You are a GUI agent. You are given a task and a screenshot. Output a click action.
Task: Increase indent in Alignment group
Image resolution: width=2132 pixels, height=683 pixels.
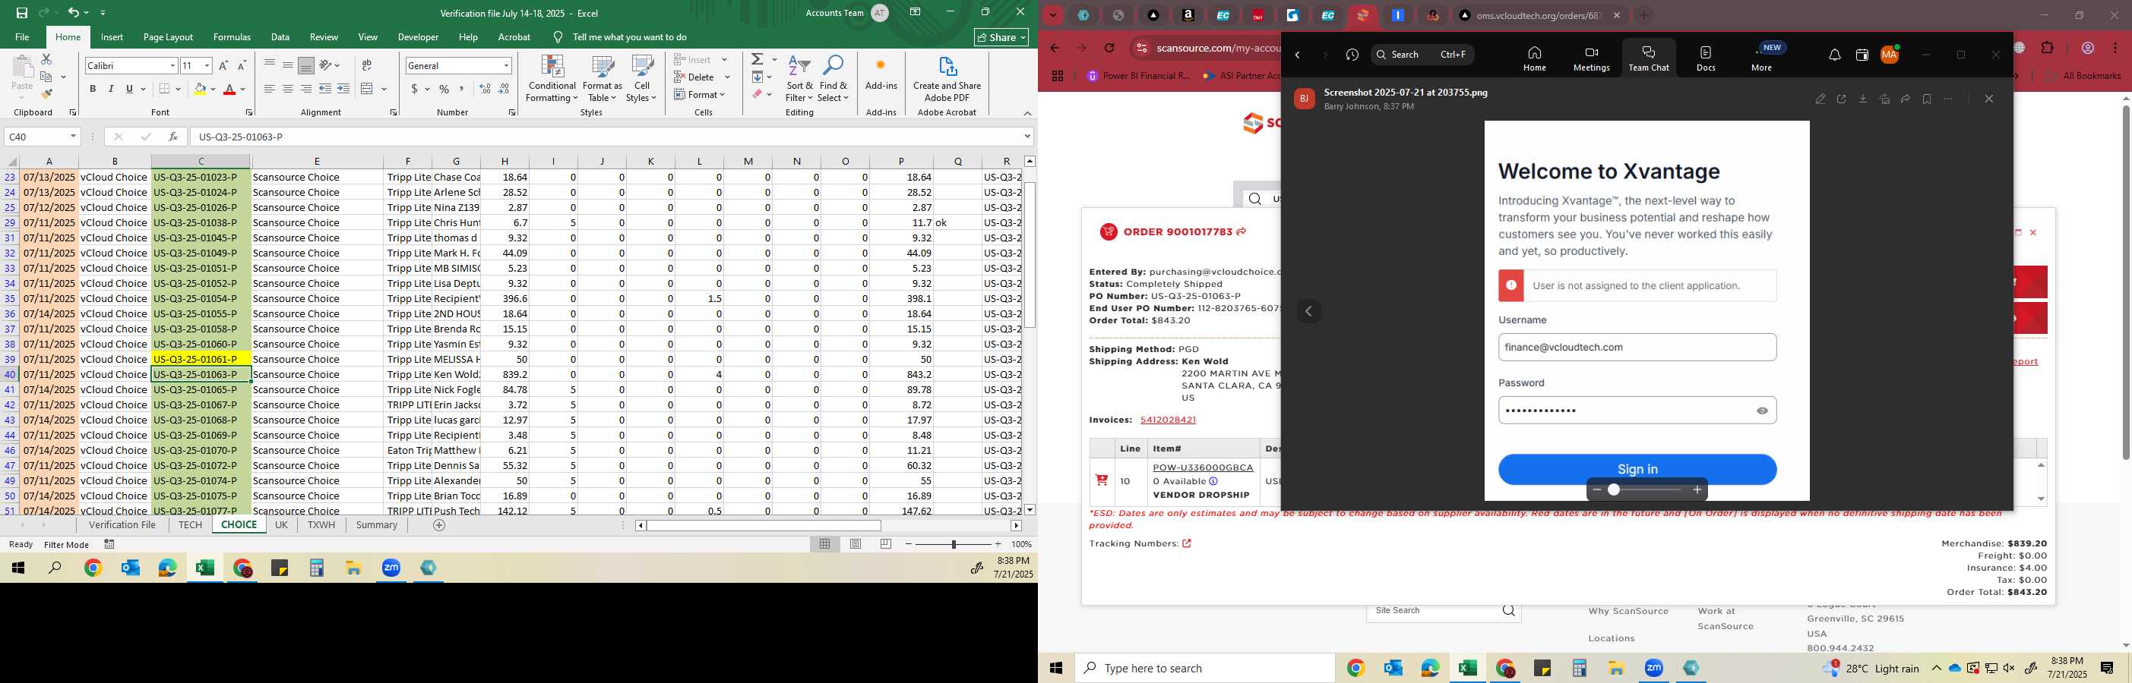point(343,90)
